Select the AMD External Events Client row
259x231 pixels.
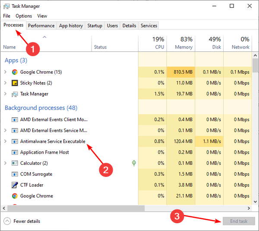click(54, 119)
